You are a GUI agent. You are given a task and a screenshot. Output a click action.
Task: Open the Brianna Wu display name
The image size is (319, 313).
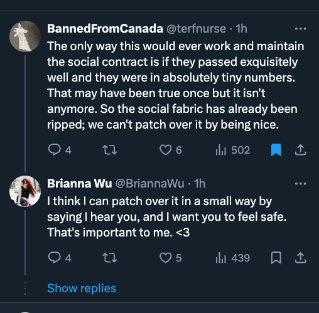(x=80, y=184)
